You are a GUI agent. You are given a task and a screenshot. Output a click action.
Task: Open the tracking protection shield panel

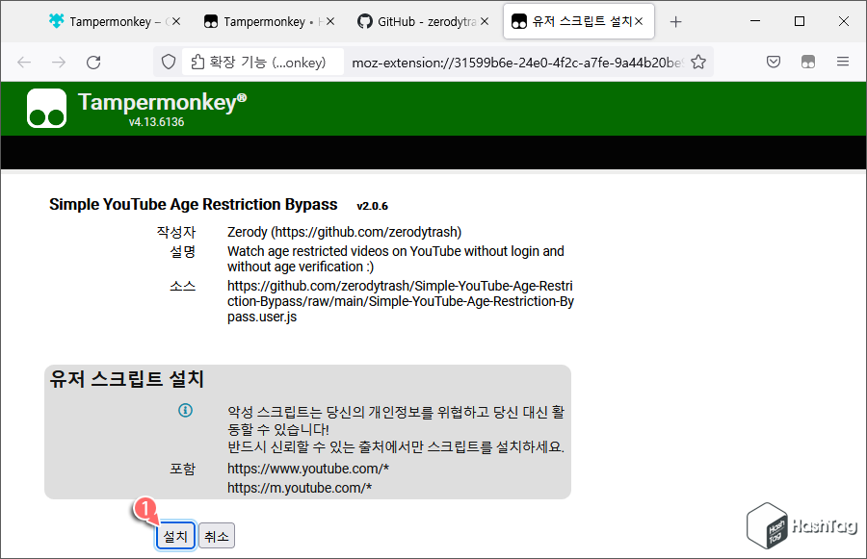point(169,61)
